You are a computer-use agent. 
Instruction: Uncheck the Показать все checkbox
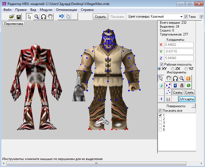coord(160,111)
